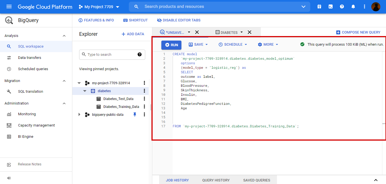Open the Saved Queries tab
The image size is (386, 184).
[x=257, y=180]
